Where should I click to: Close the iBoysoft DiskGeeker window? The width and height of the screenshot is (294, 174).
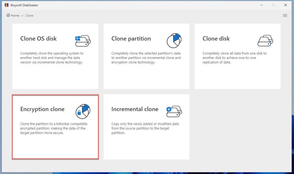[285, 5]
